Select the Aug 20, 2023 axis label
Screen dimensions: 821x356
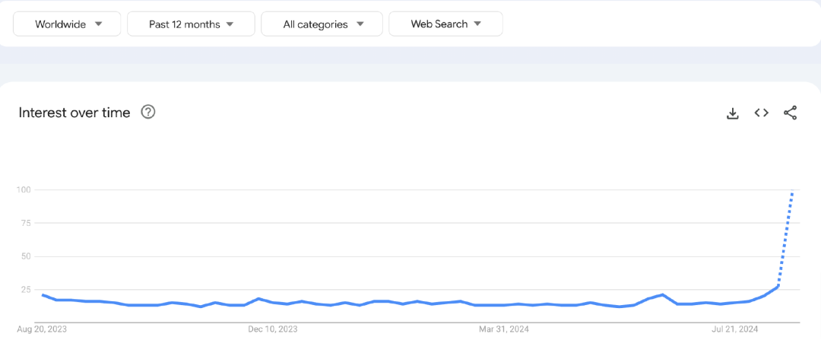coord(43,329)
